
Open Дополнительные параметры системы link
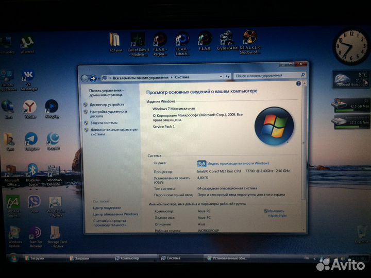114,132
